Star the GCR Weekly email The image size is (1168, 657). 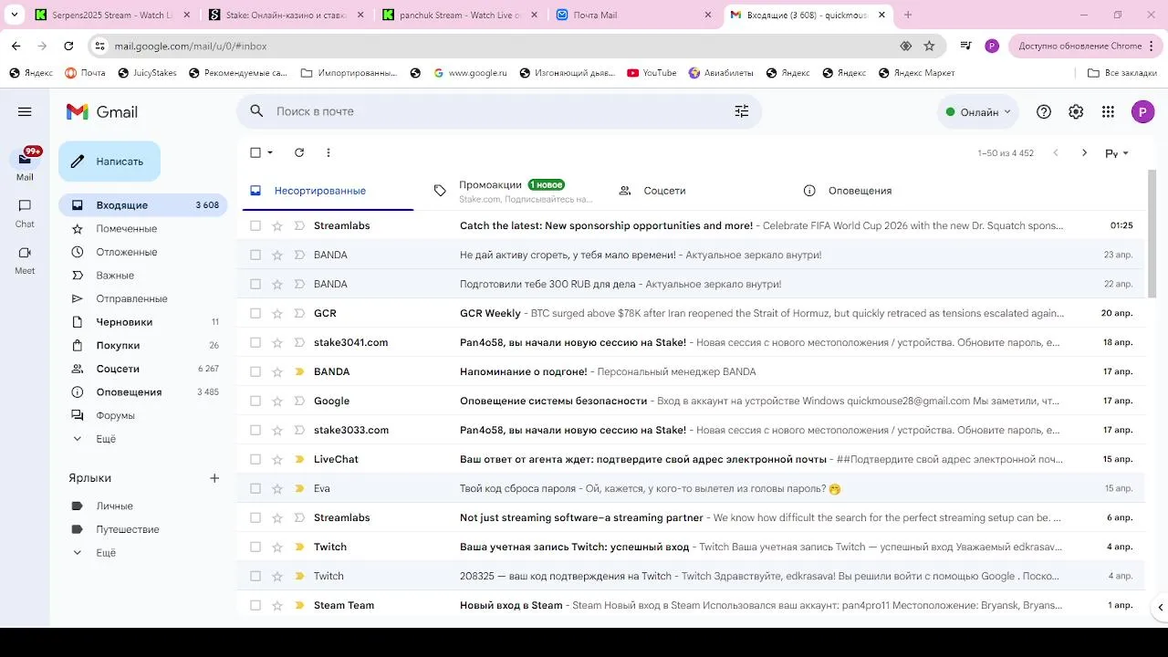(277, 313)
